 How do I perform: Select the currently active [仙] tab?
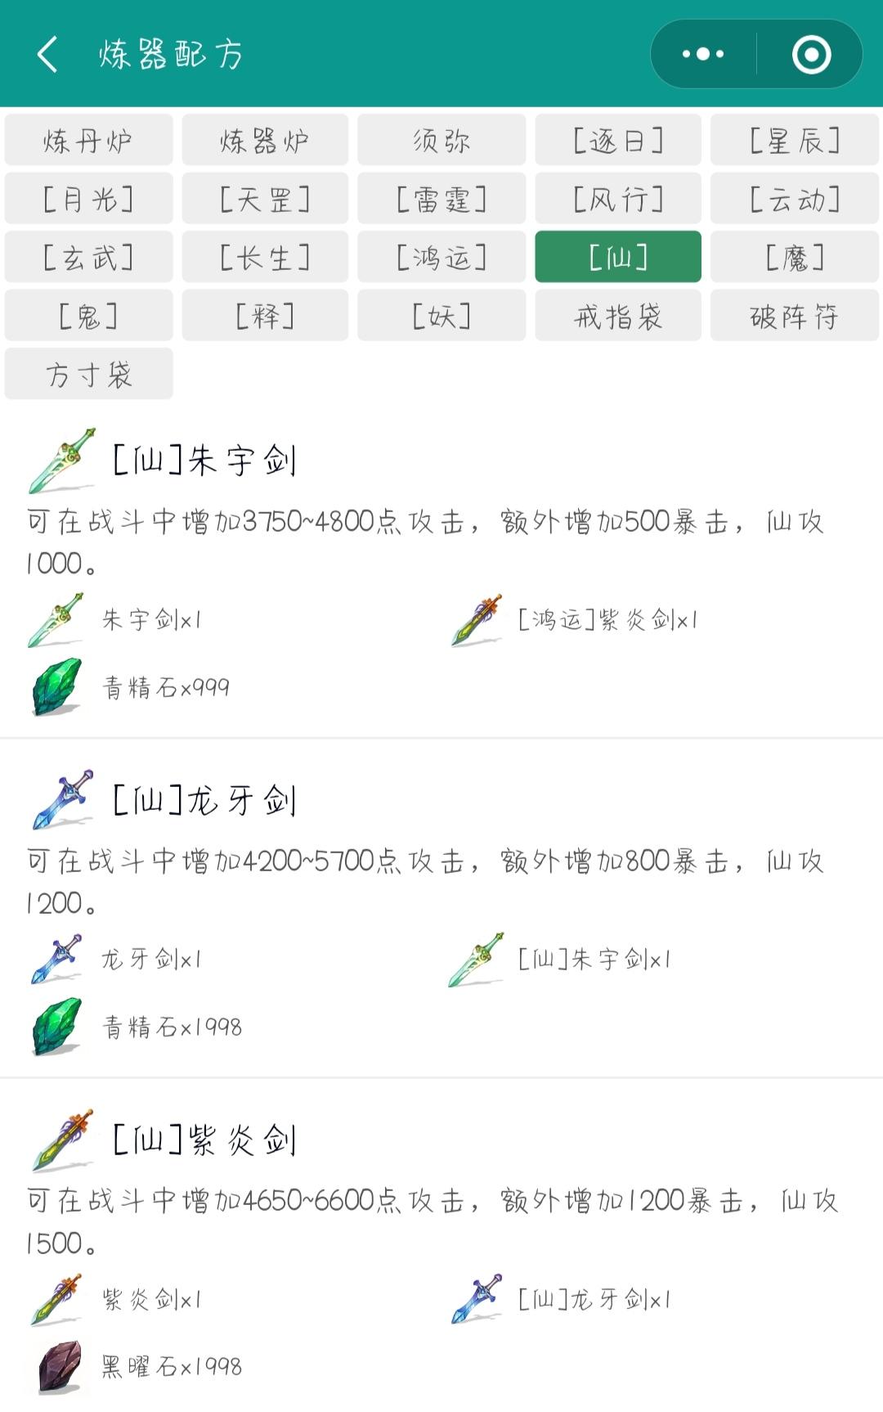[x=618, y=257]
